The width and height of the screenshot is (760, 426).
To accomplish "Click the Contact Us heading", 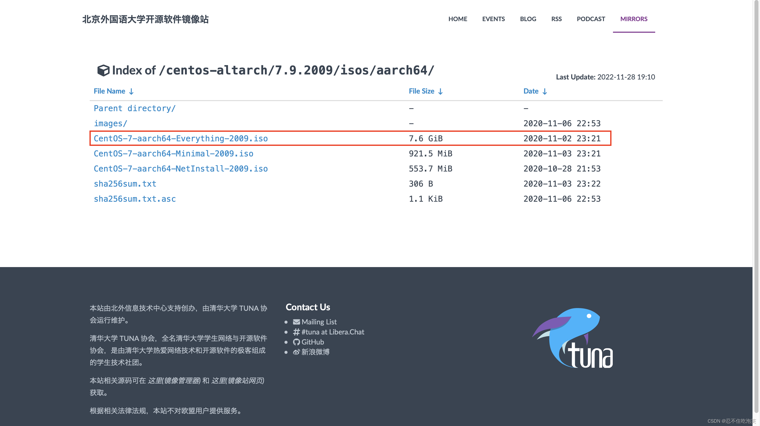I will click(x=308, y=307).
